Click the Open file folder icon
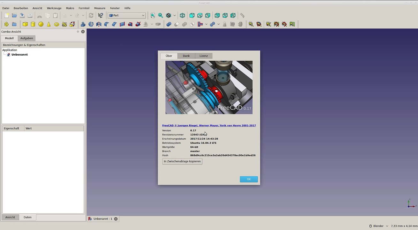This screenshot has width=418, height=230. 14,15
